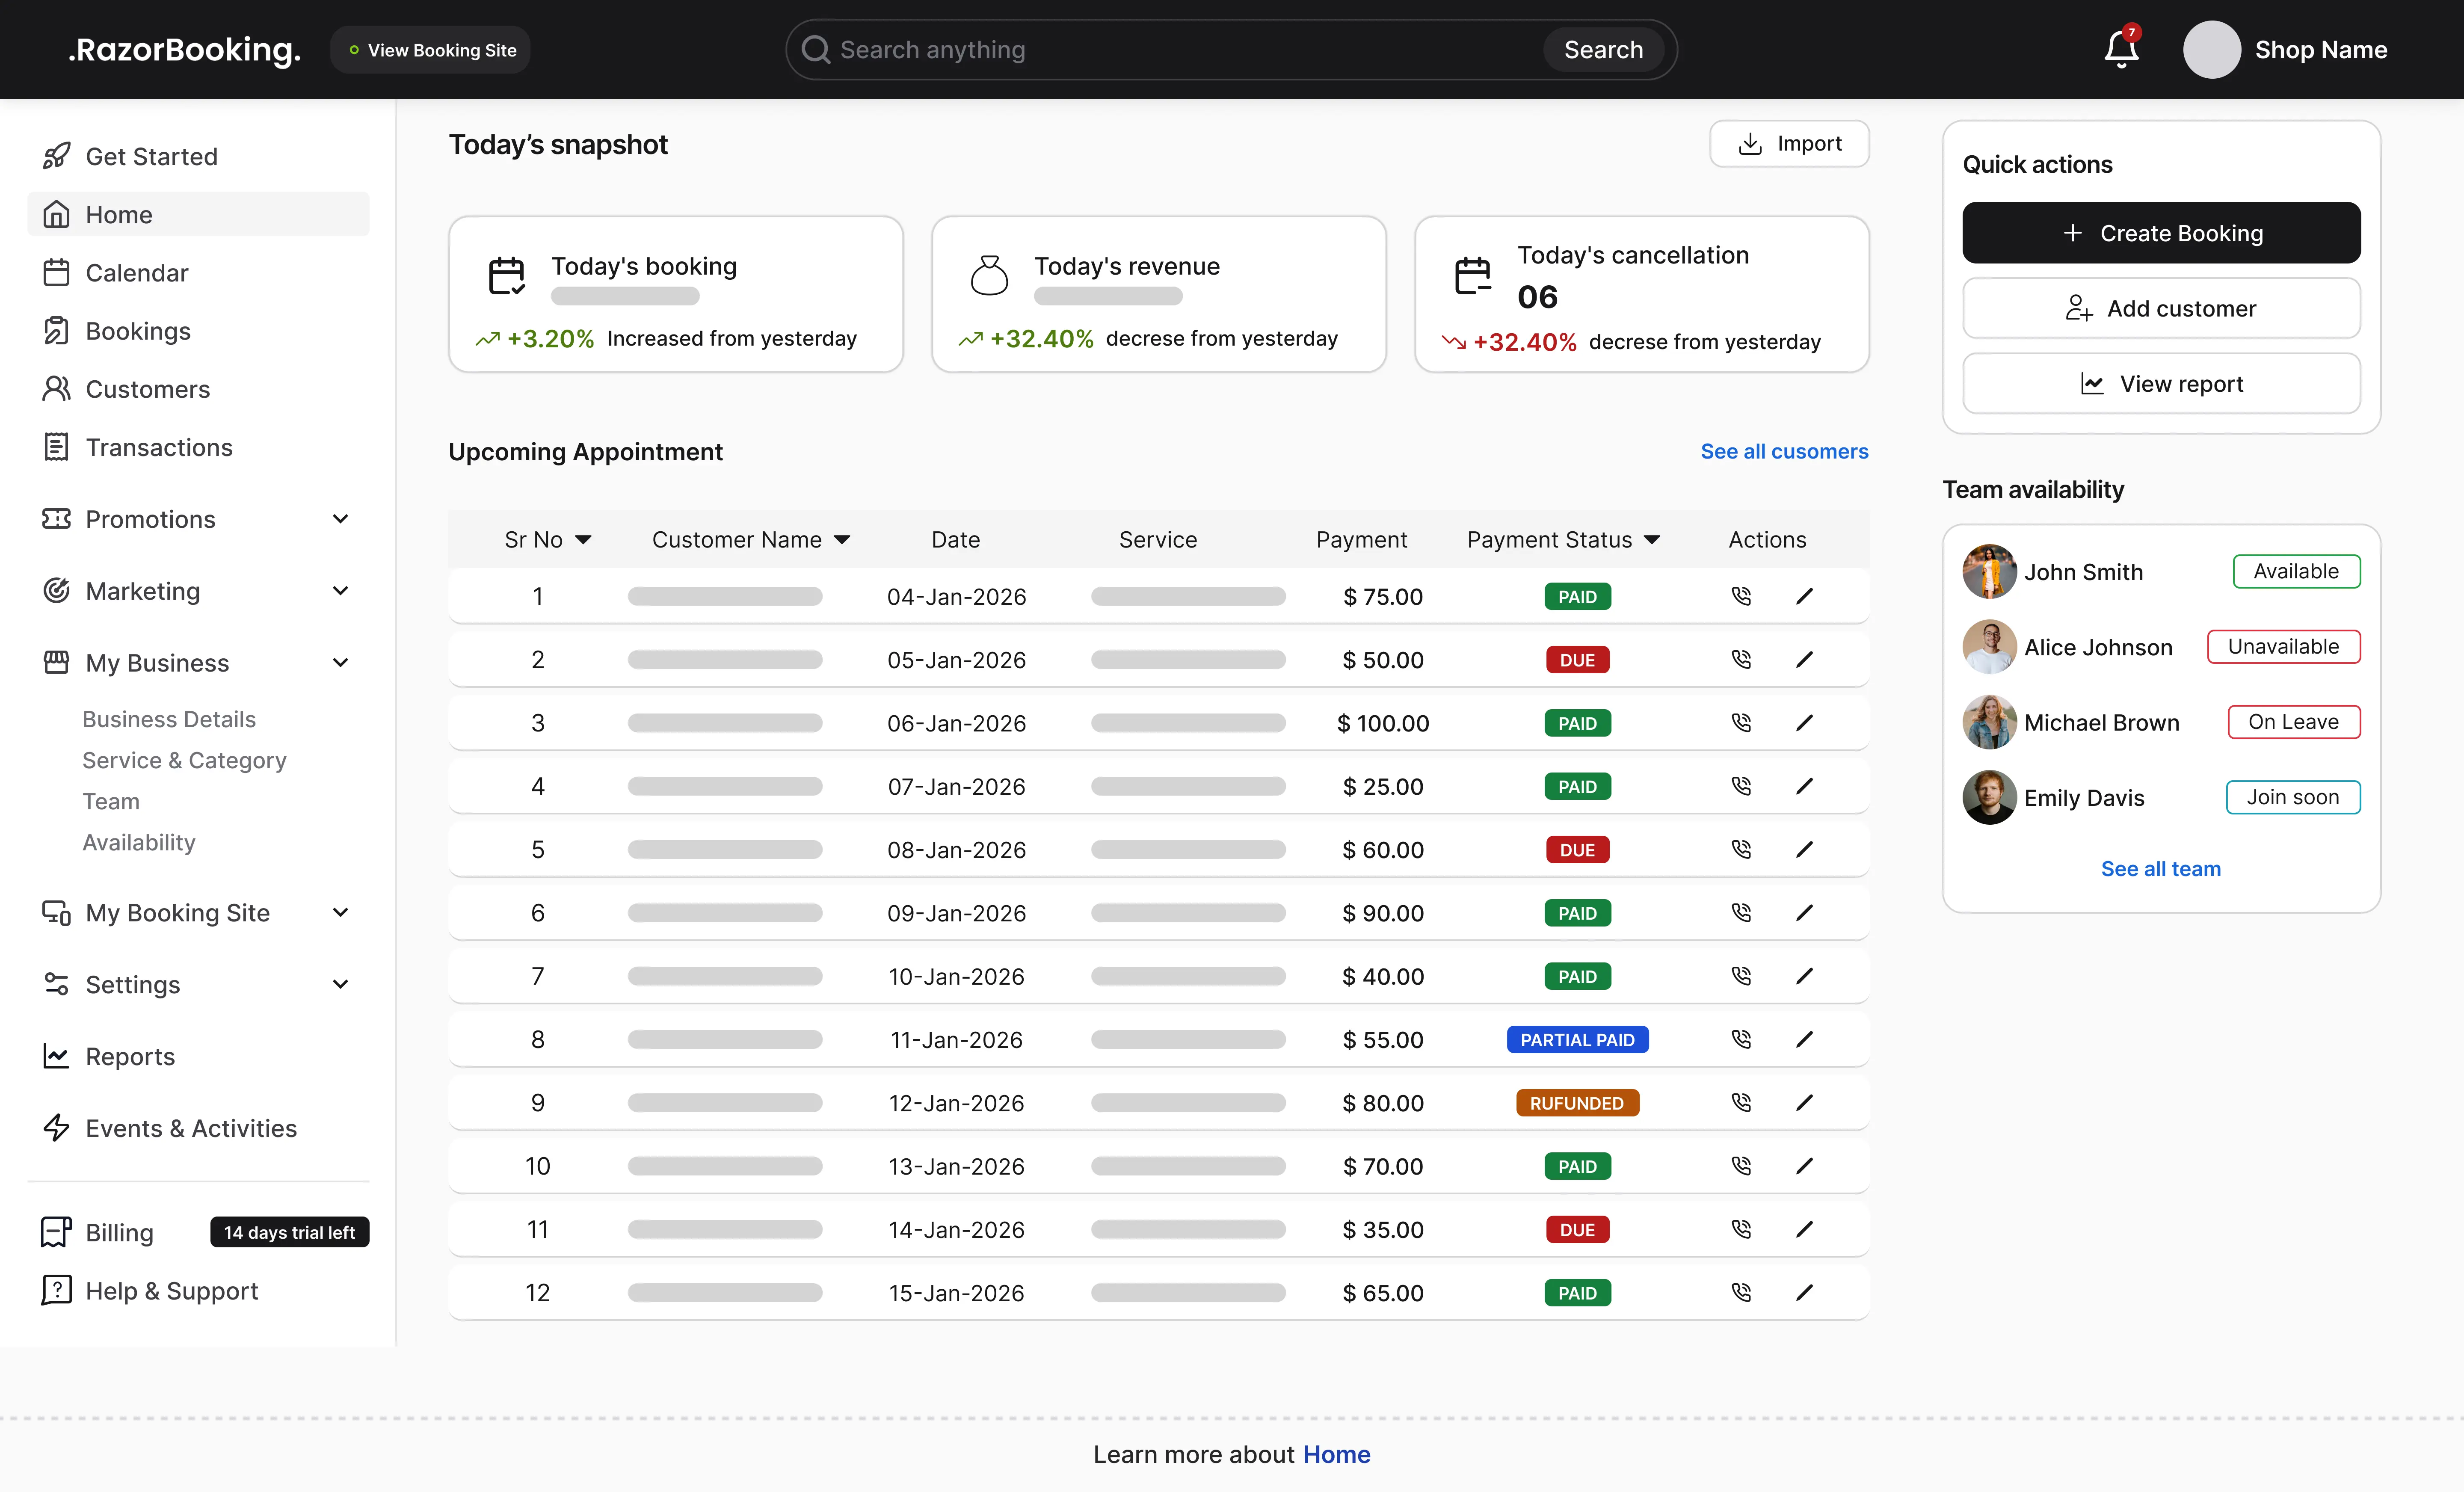Call the customer for 08-Jan-2026 appointment
Viewport: 2464px width, 1492px height.
click(1741, 849)
